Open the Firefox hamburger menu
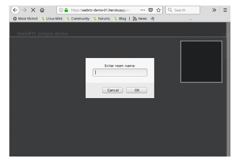Screen dimensions: 236x164 tap(225, 10)
